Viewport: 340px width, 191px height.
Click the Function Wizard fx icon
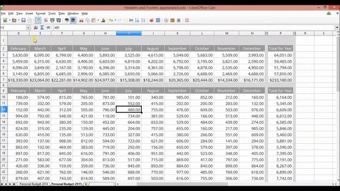click(x=36, y=28)
